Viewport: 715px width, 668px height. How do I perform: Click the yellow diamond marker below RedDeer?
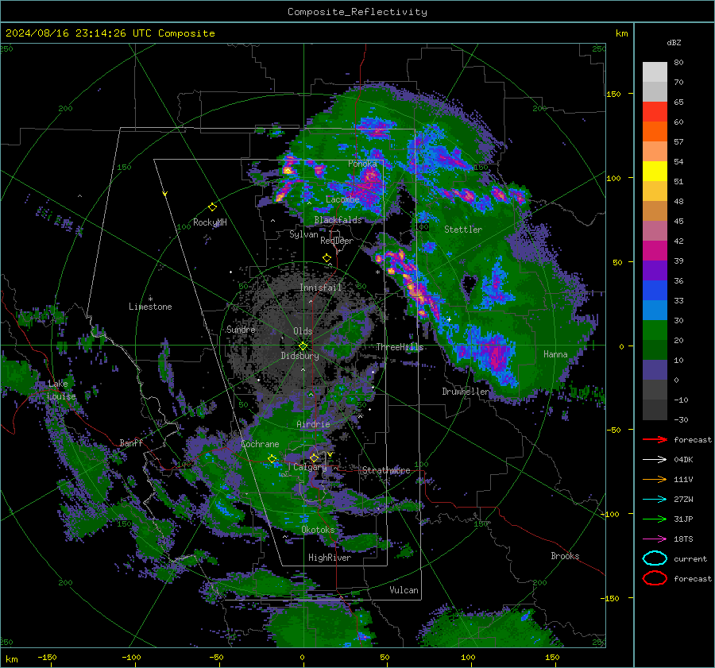327,258
